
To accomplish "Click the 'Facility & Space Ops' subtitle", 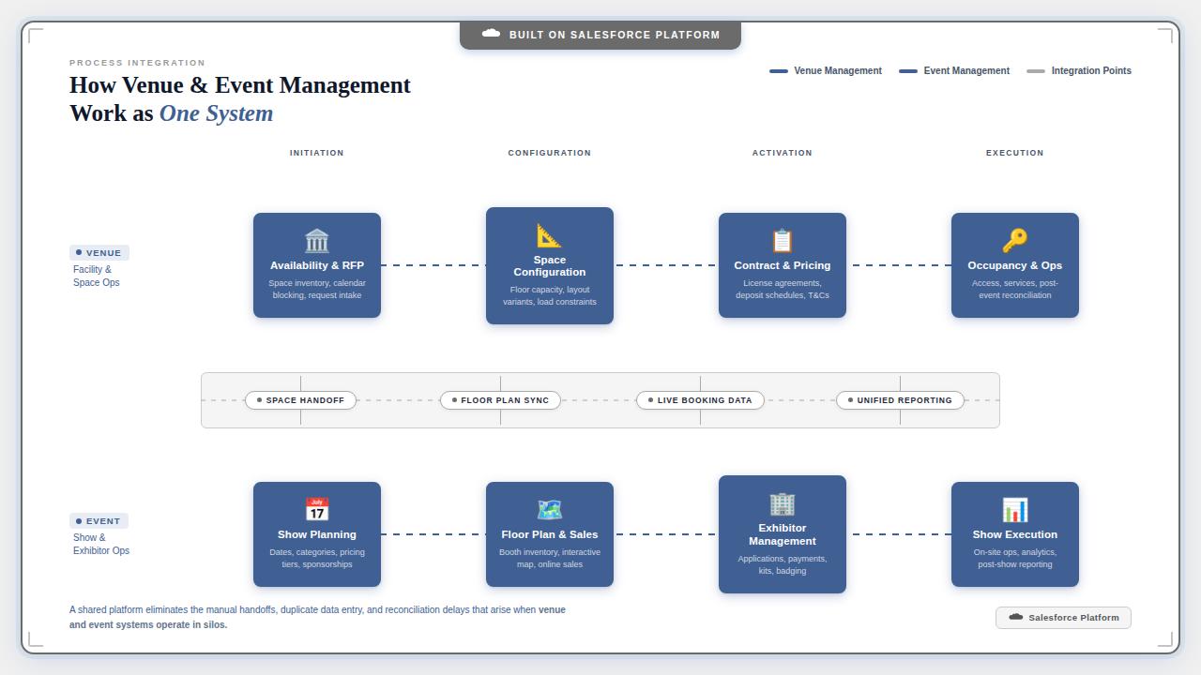I will pos(97,276).
